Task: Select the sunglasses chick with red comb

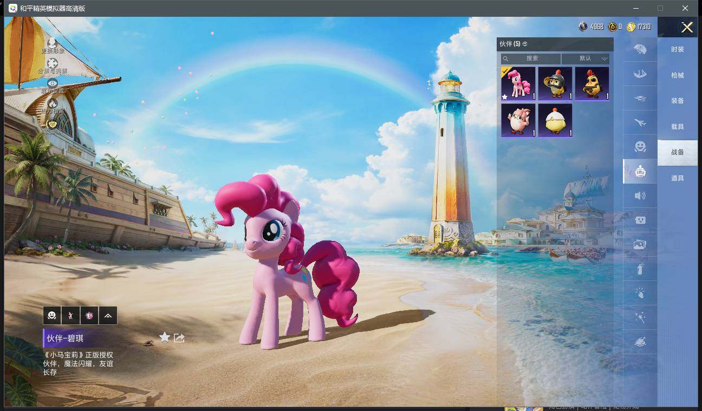Action: pos(592,84)
